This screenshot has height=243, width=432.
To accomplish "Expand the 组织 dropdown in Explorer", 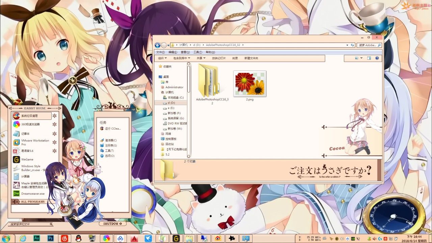I will click(x=162, y=58).
